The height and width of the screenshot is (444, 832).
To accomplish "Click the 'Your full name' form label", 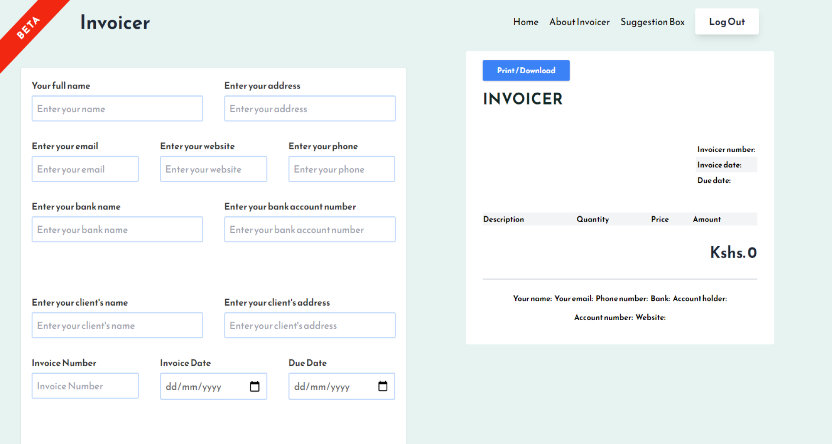I will pyautogui.click(x=61, y=86).
